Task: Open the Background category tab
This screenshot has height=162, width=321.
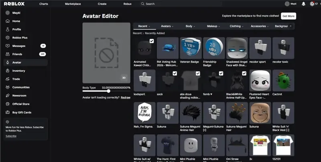Action: click(281, 26)
